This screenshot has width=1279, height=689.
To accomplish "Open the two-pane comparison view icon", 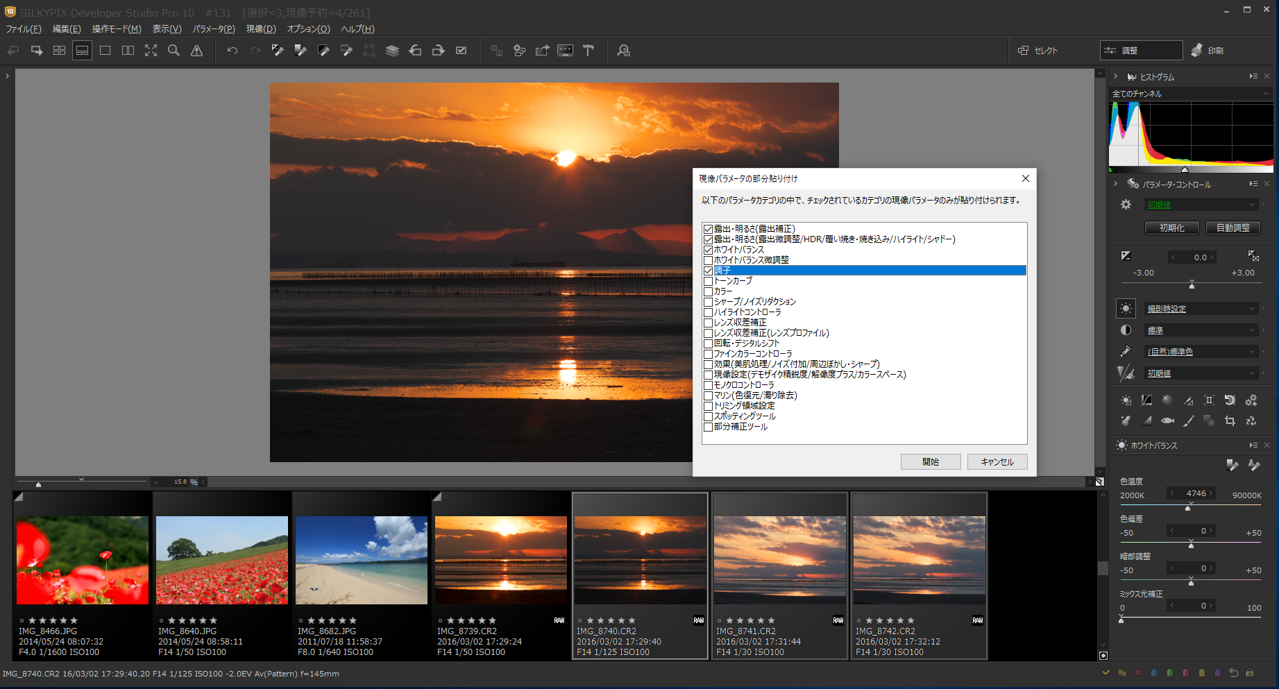I will (x=128, y=51).
